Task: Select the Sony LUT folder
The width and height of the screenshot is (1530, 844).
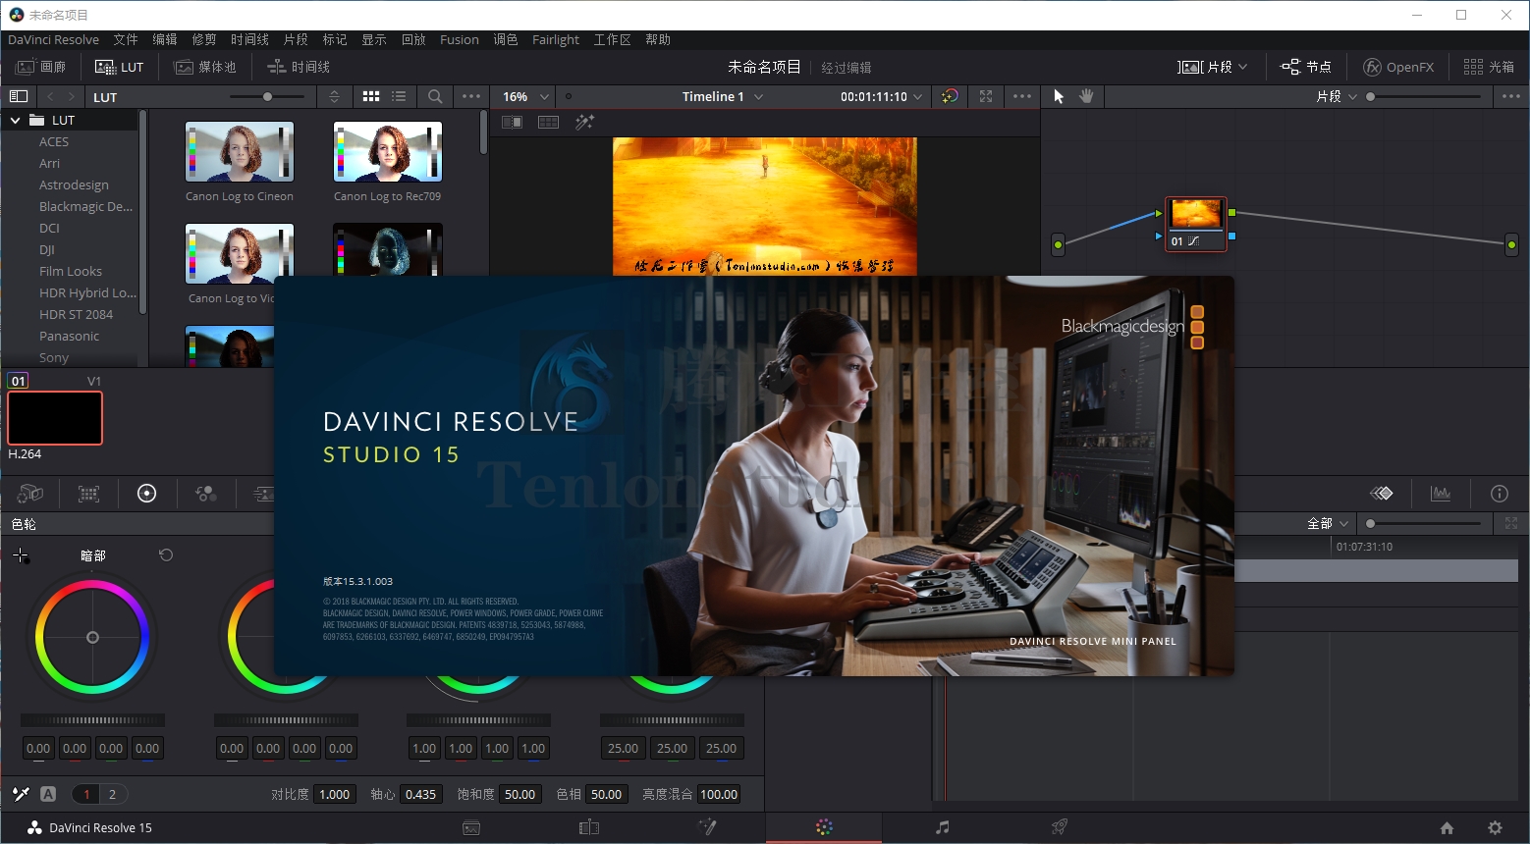Action: point(54,357)
